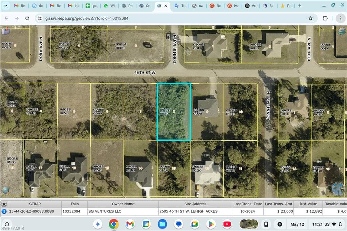This screenshot has width=347, height=231.
Task: Click the Last Trans. Date column header
Action: click(x=248, y=204)
